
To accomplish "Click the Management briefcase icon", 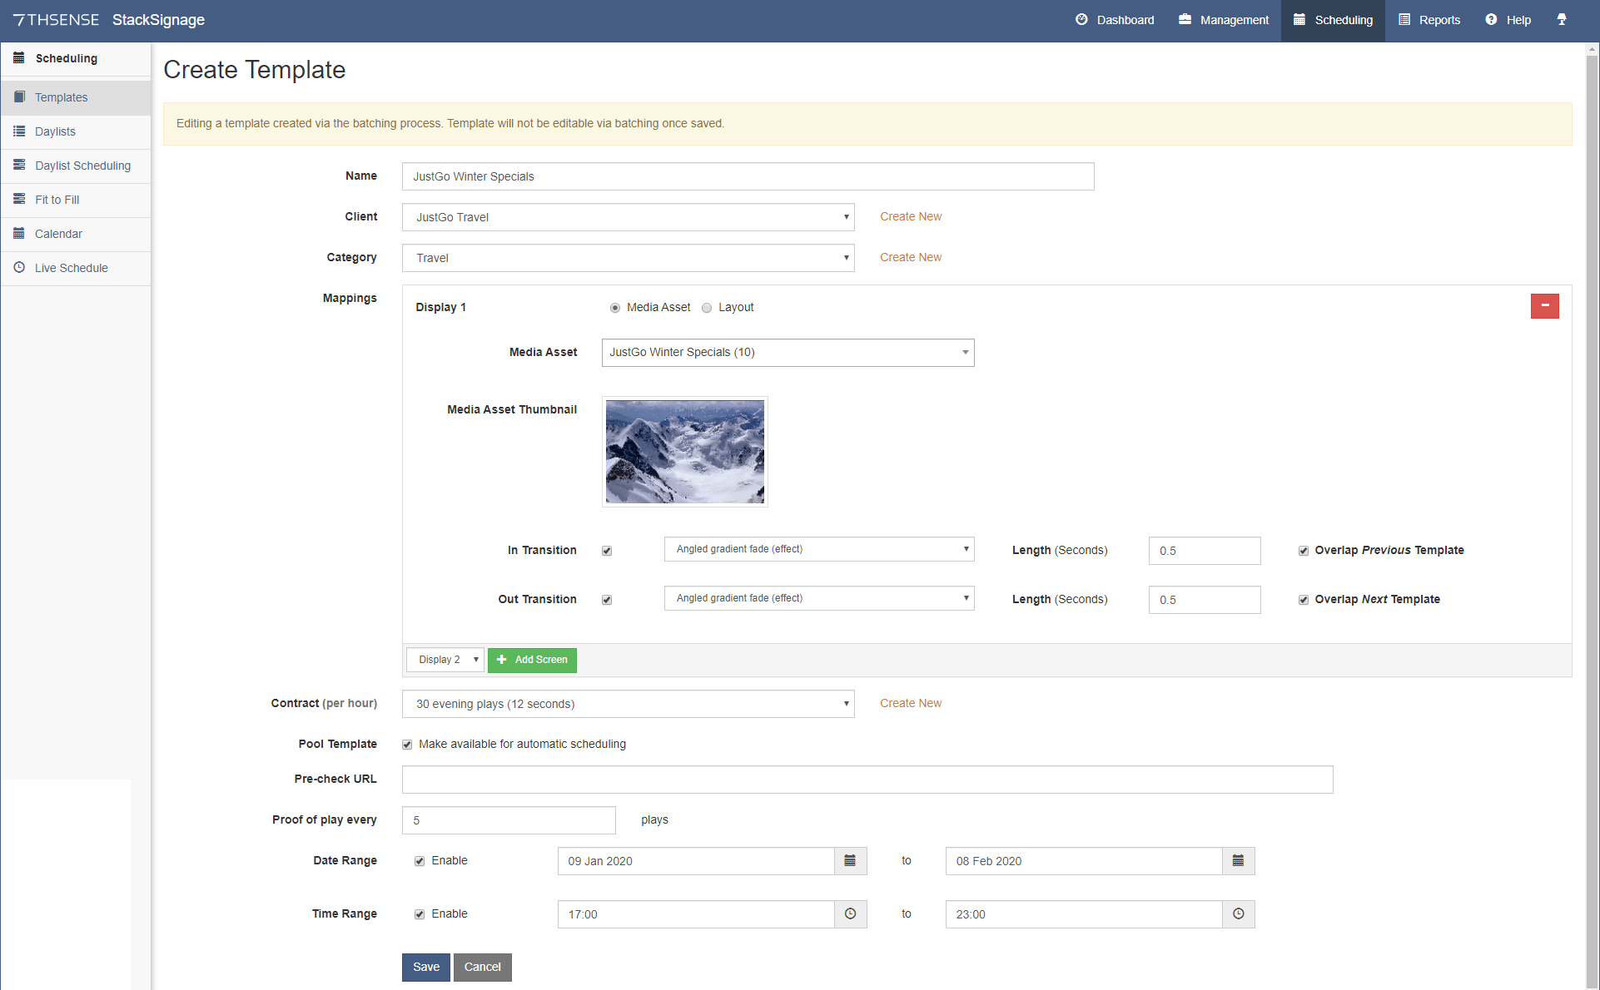I will [x=1185, y=20].
